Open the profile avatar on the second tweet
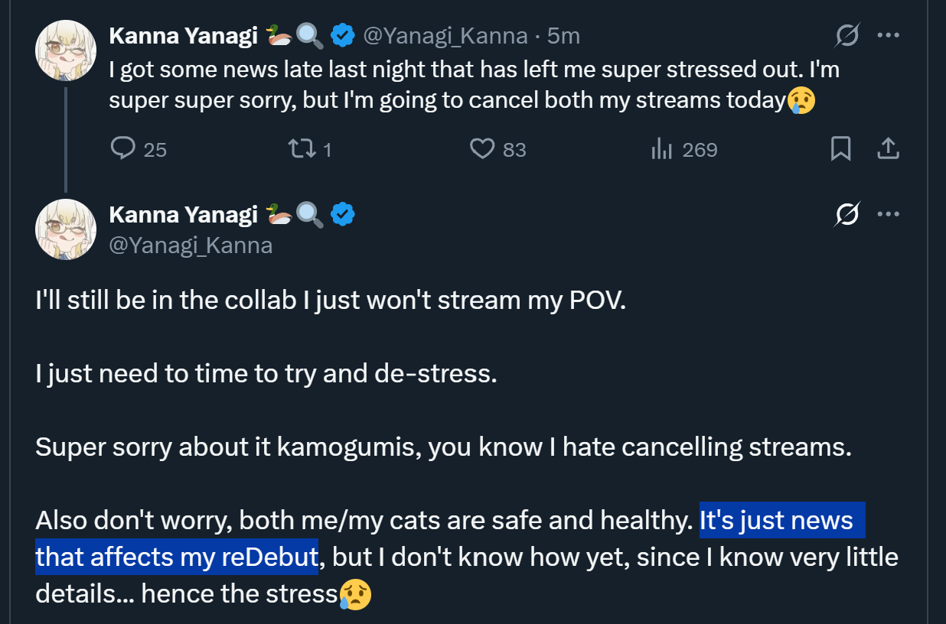This screenshot has height=624, width=946. click(66, 229)
